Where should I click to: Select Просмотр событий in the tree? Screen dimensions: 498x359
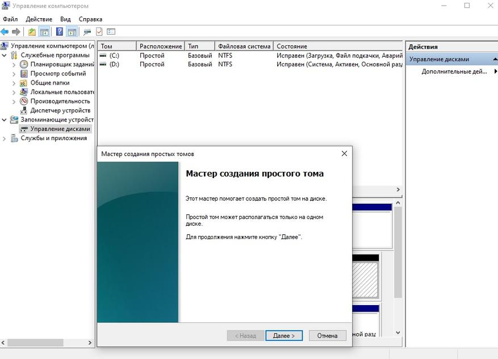pos(58,74)
